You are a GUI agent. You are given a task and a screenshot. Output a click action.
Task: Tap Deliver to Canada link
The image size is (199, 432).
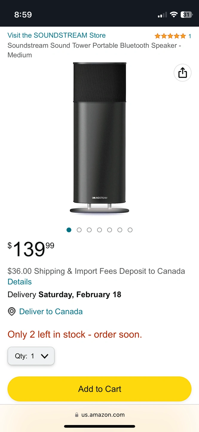click(x=51, y=311)
